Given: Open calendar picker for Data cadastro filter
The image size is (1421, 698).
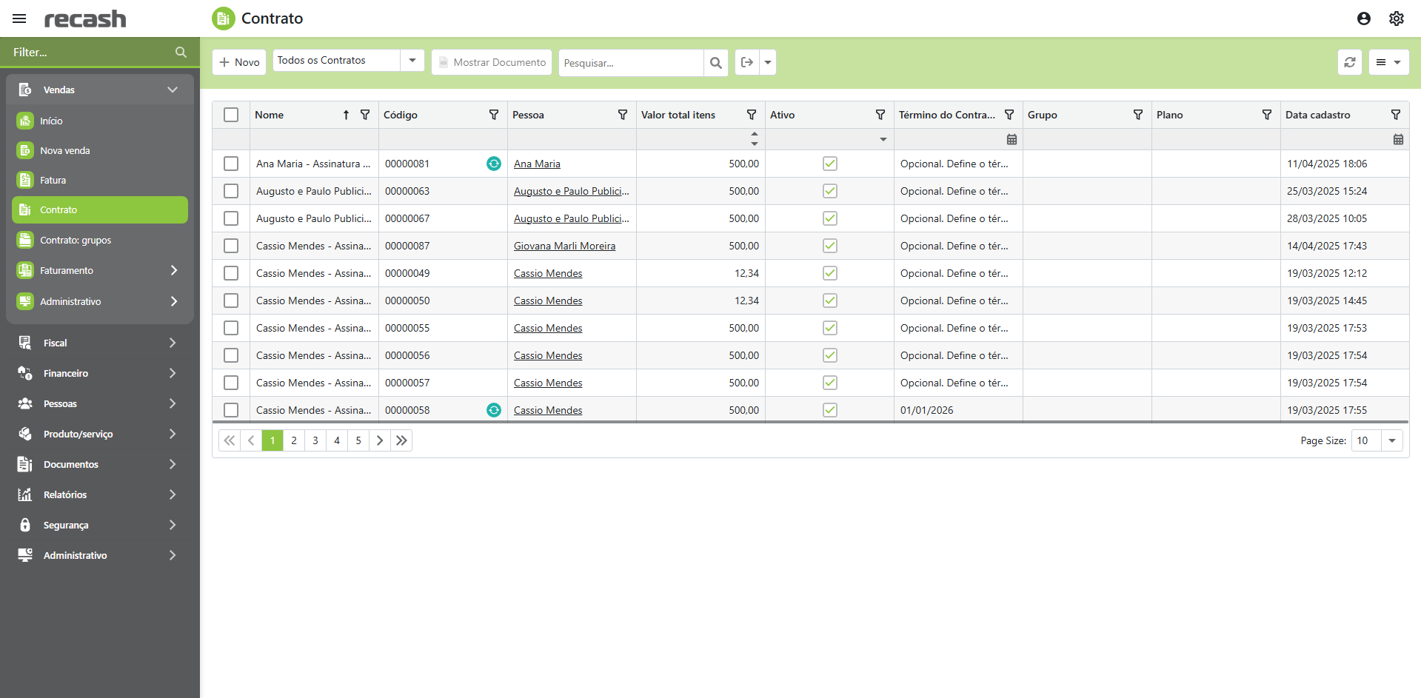Looking at the screenshot, I should pos(1397,139).
